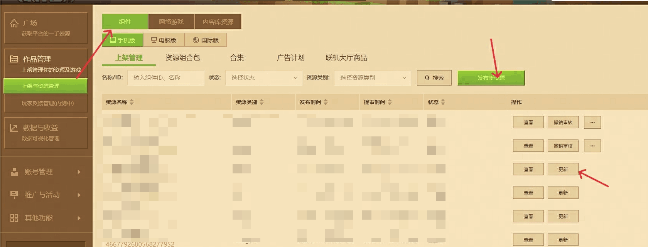Switch to the 电脑版 platform tab
The image size is (648, 247).
point(164,40)
